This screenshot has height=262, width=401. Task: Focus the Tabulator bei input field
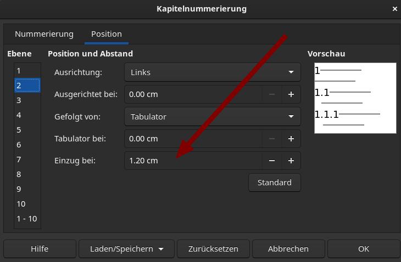(x=192, y=139)
